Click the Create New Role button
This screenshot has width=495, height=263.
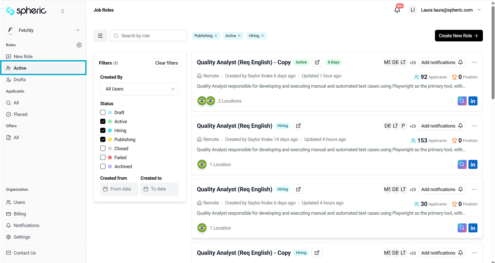(458, 36)
